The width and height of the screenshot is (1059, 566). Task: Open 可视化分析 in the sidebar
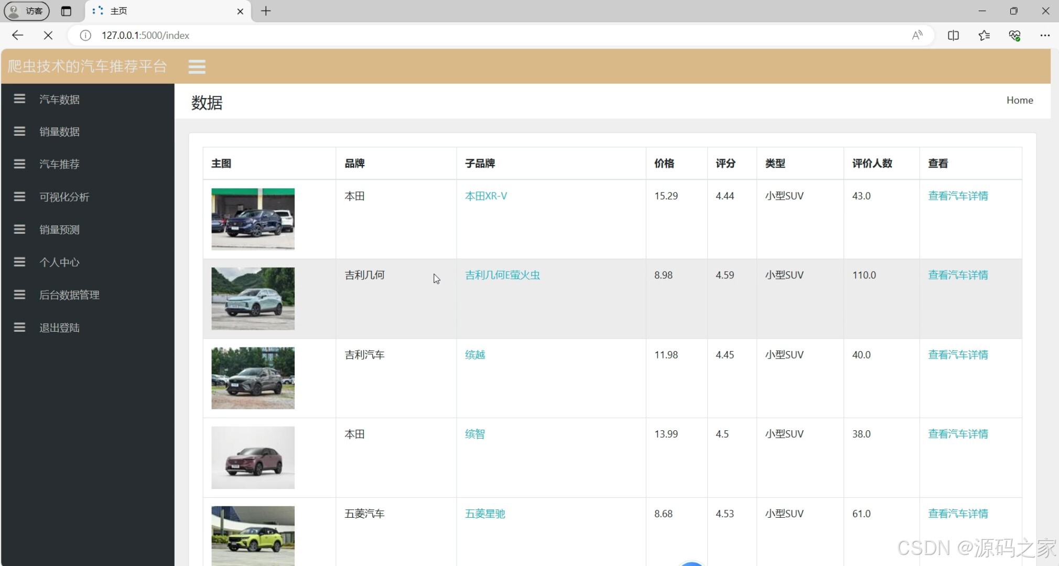(64, 197)
